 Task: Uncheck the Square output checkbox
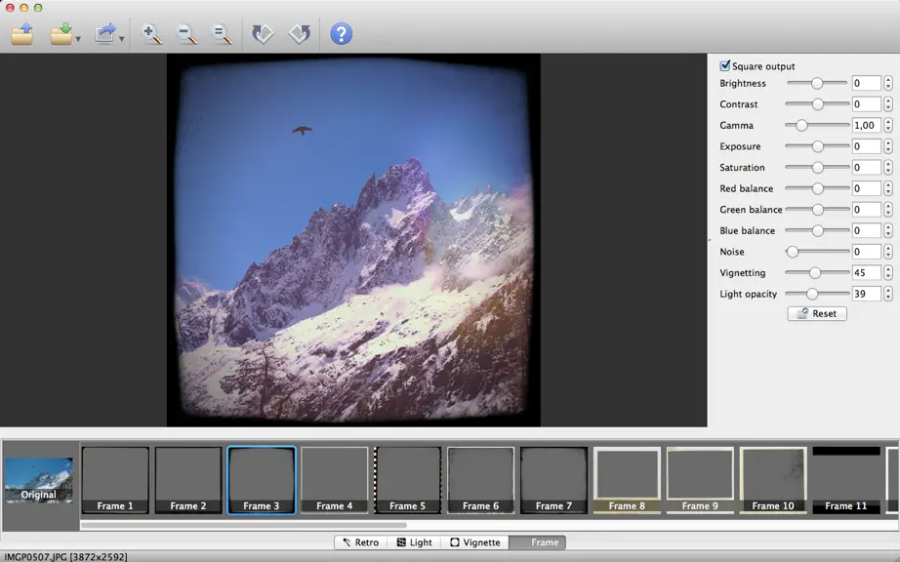[725, 65]
